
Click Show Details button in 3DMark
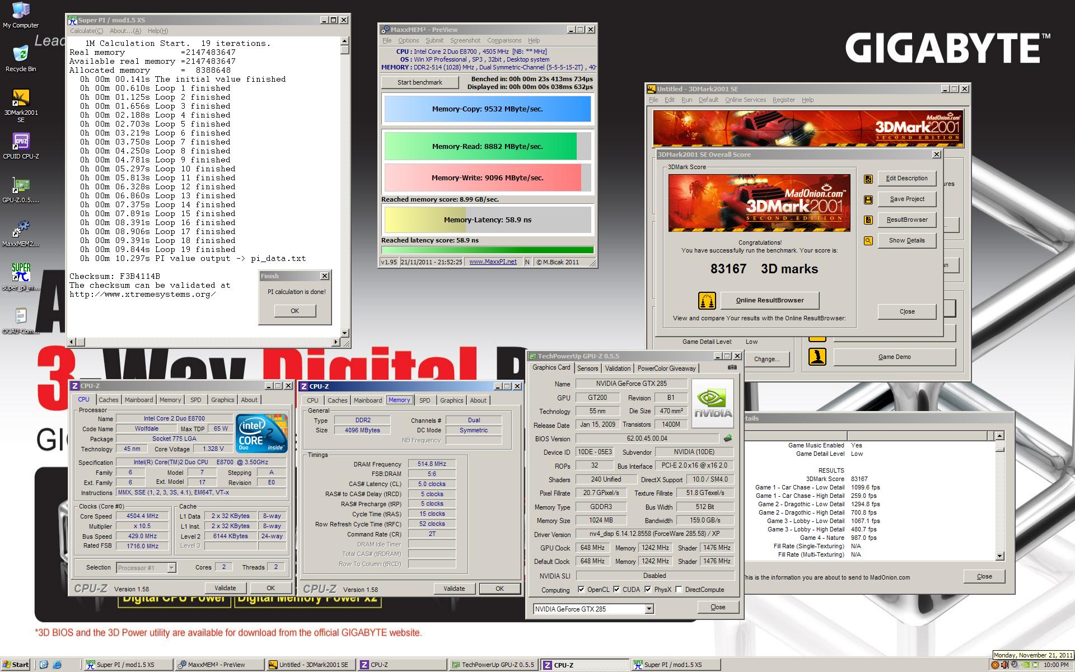click(x=907, y=240)
